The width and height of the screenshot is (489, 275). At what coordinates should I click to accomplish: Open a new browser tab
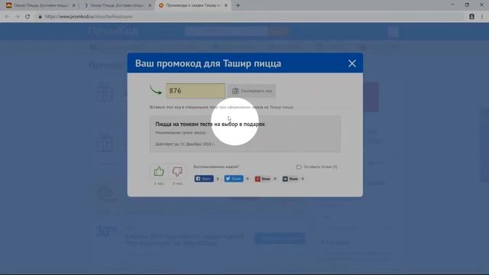[238, 5]
